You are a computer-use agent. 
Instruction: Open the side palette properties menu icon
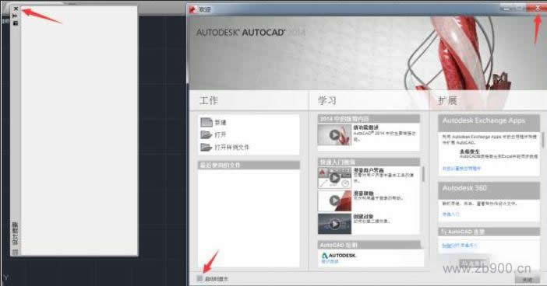(16, 23)
